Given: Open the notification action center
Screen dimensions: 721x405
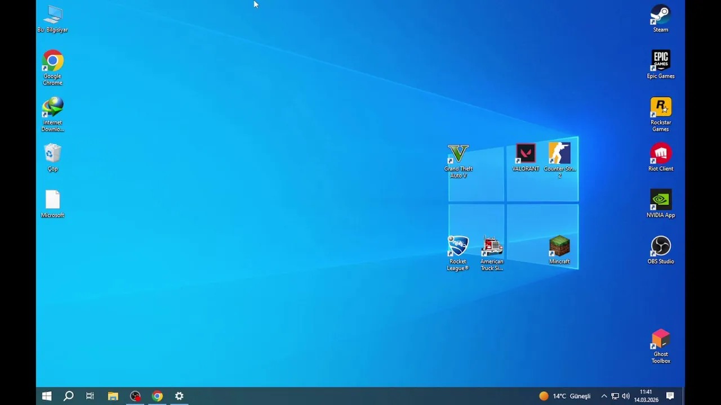Looking at the screenshot, I should [x=670, y=396].
